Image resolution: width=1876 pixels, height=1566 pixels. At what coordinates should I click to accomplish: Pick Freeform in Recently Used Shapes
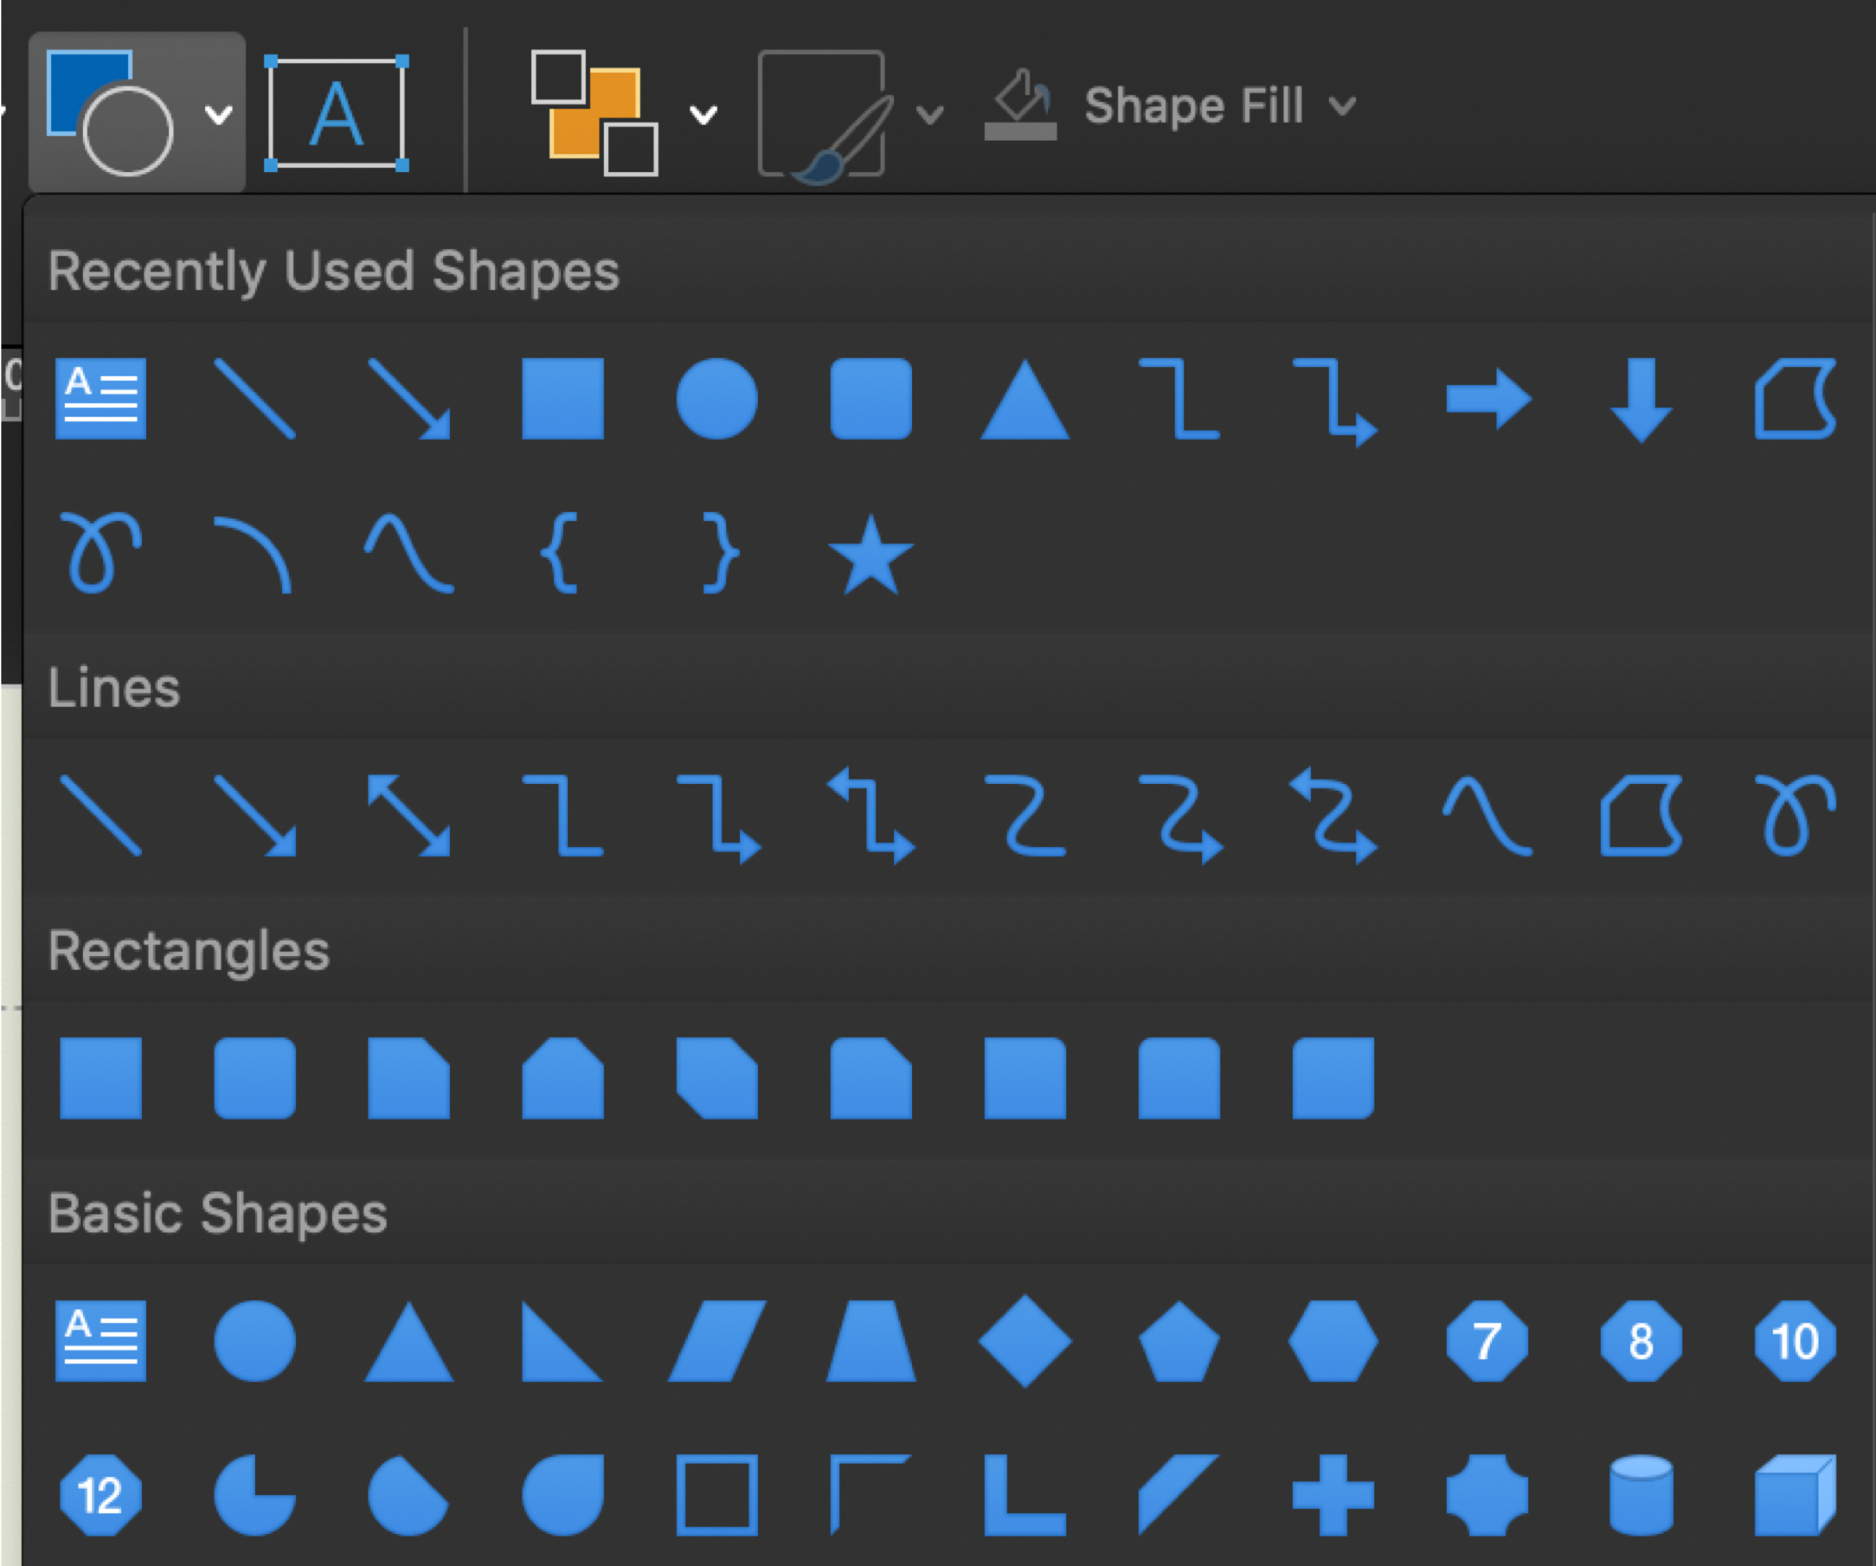click(1796, 400)
